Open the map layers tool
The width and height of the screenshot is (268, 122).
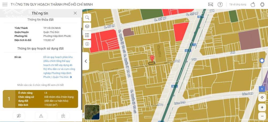coord(87,26)
